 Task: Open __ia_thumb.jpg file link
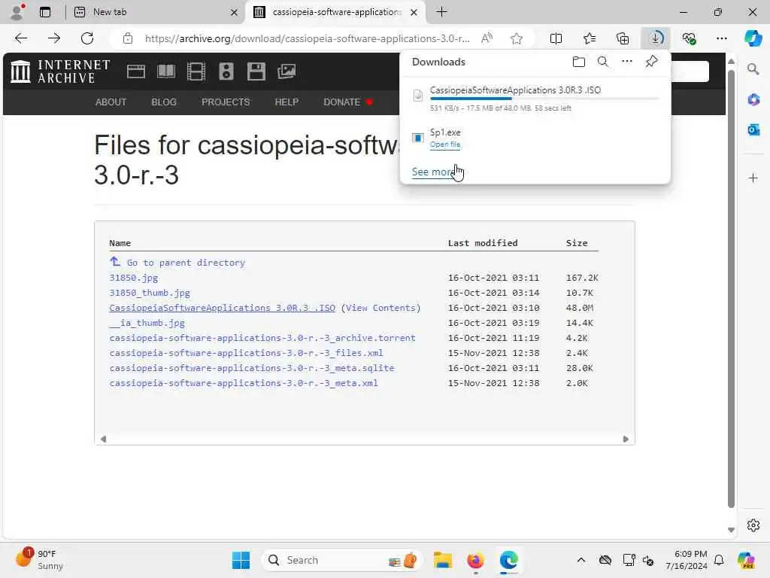click(147, 323)
